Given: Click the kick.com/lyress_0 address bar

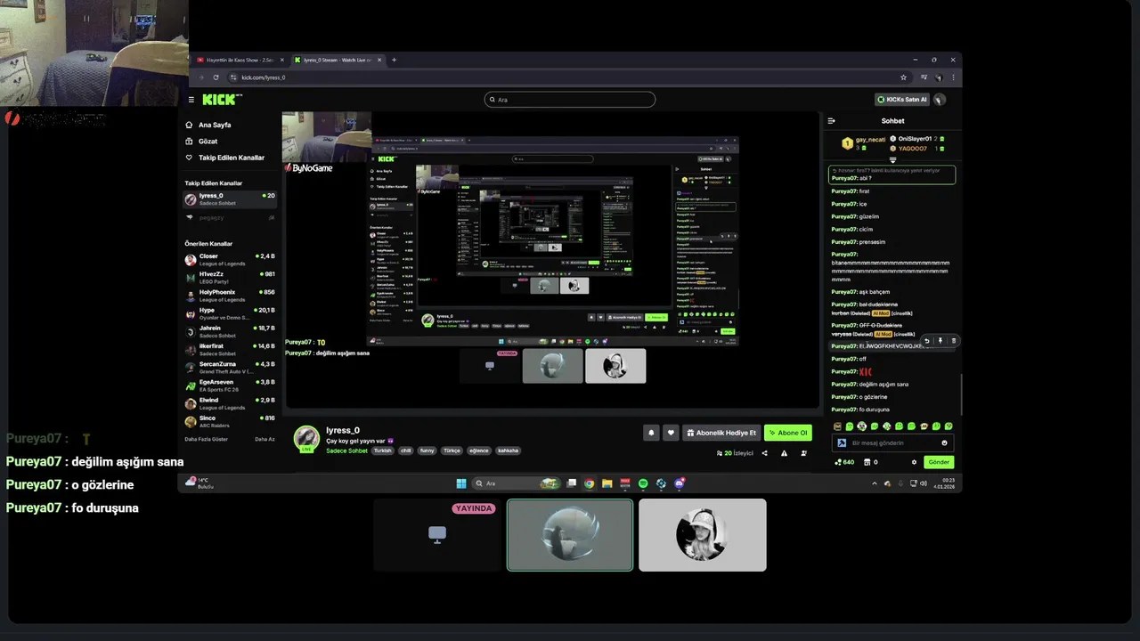Looking at the screenshot, I should (570, 77).
